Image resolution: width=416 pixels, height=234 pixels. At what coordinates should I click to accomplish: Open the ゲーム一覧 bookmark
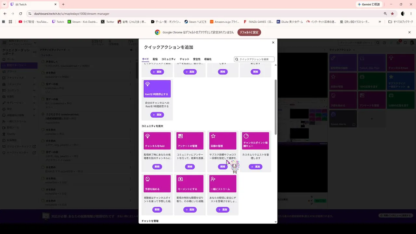(x=166, y=22)
